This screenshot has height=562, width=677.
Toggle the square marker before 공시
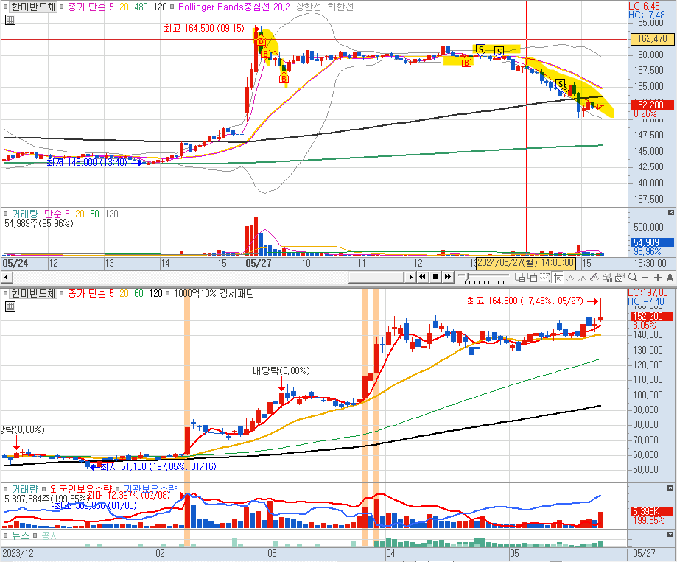coord(35,535)
